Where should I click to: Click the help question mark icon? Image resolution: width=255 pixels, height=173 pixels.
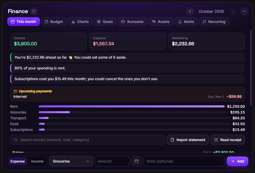(34, 11)
